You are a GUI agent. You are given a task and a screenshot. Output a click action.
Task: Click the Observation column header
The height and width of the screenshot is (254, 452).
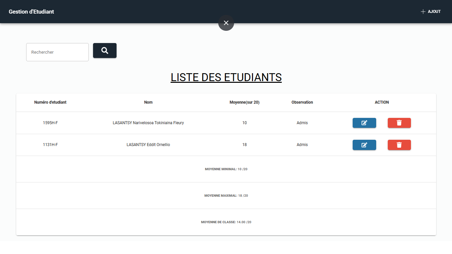click(x=302, y=102)
